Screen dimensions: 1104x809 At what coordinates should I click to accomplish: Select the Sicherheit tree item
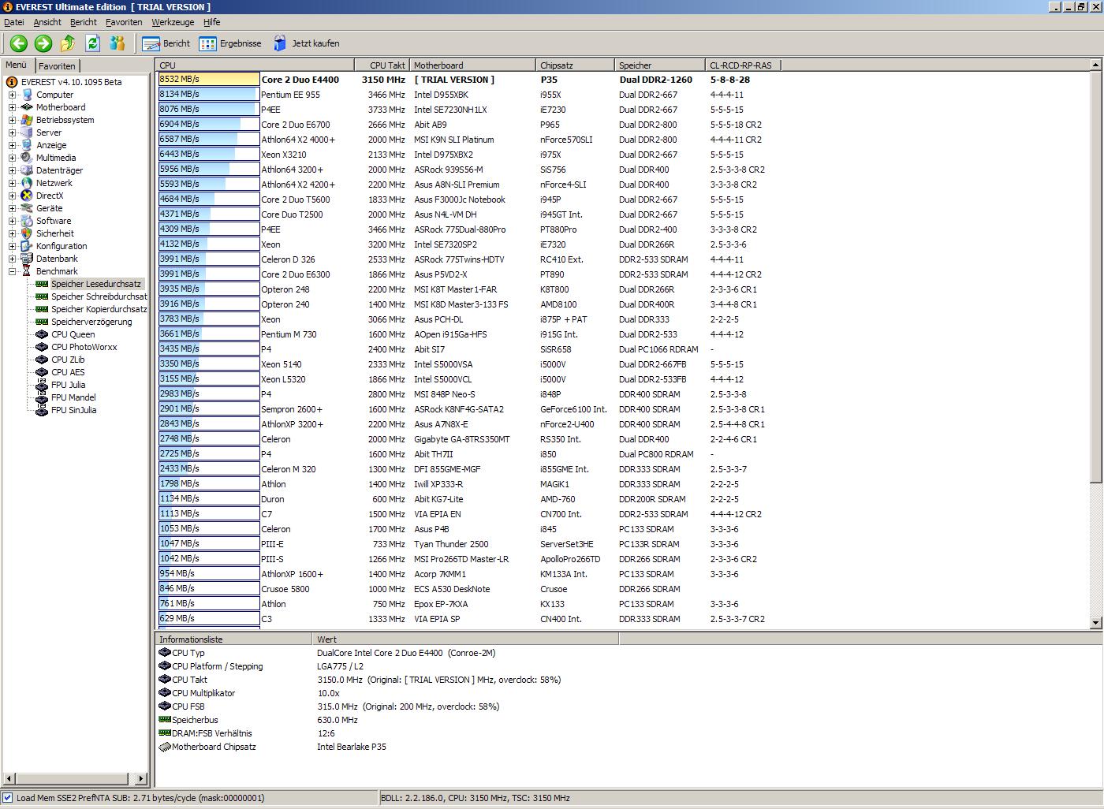[x=54, y=233]
